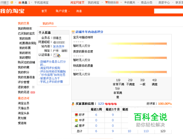183x139 pixels.
Task: Open the 首页 nav item
Action: point(44,11)
